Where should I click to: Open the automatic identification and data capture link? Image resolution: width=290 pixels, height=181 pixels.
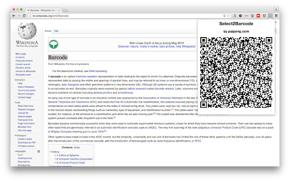[x=124, y=128]
